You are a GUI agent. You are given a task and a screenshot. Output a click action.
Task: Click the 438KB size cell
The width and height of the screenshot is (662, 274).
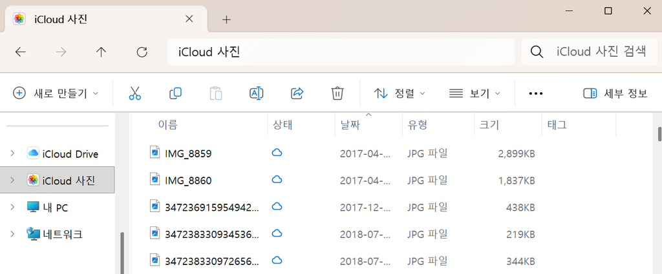point(520,207)
